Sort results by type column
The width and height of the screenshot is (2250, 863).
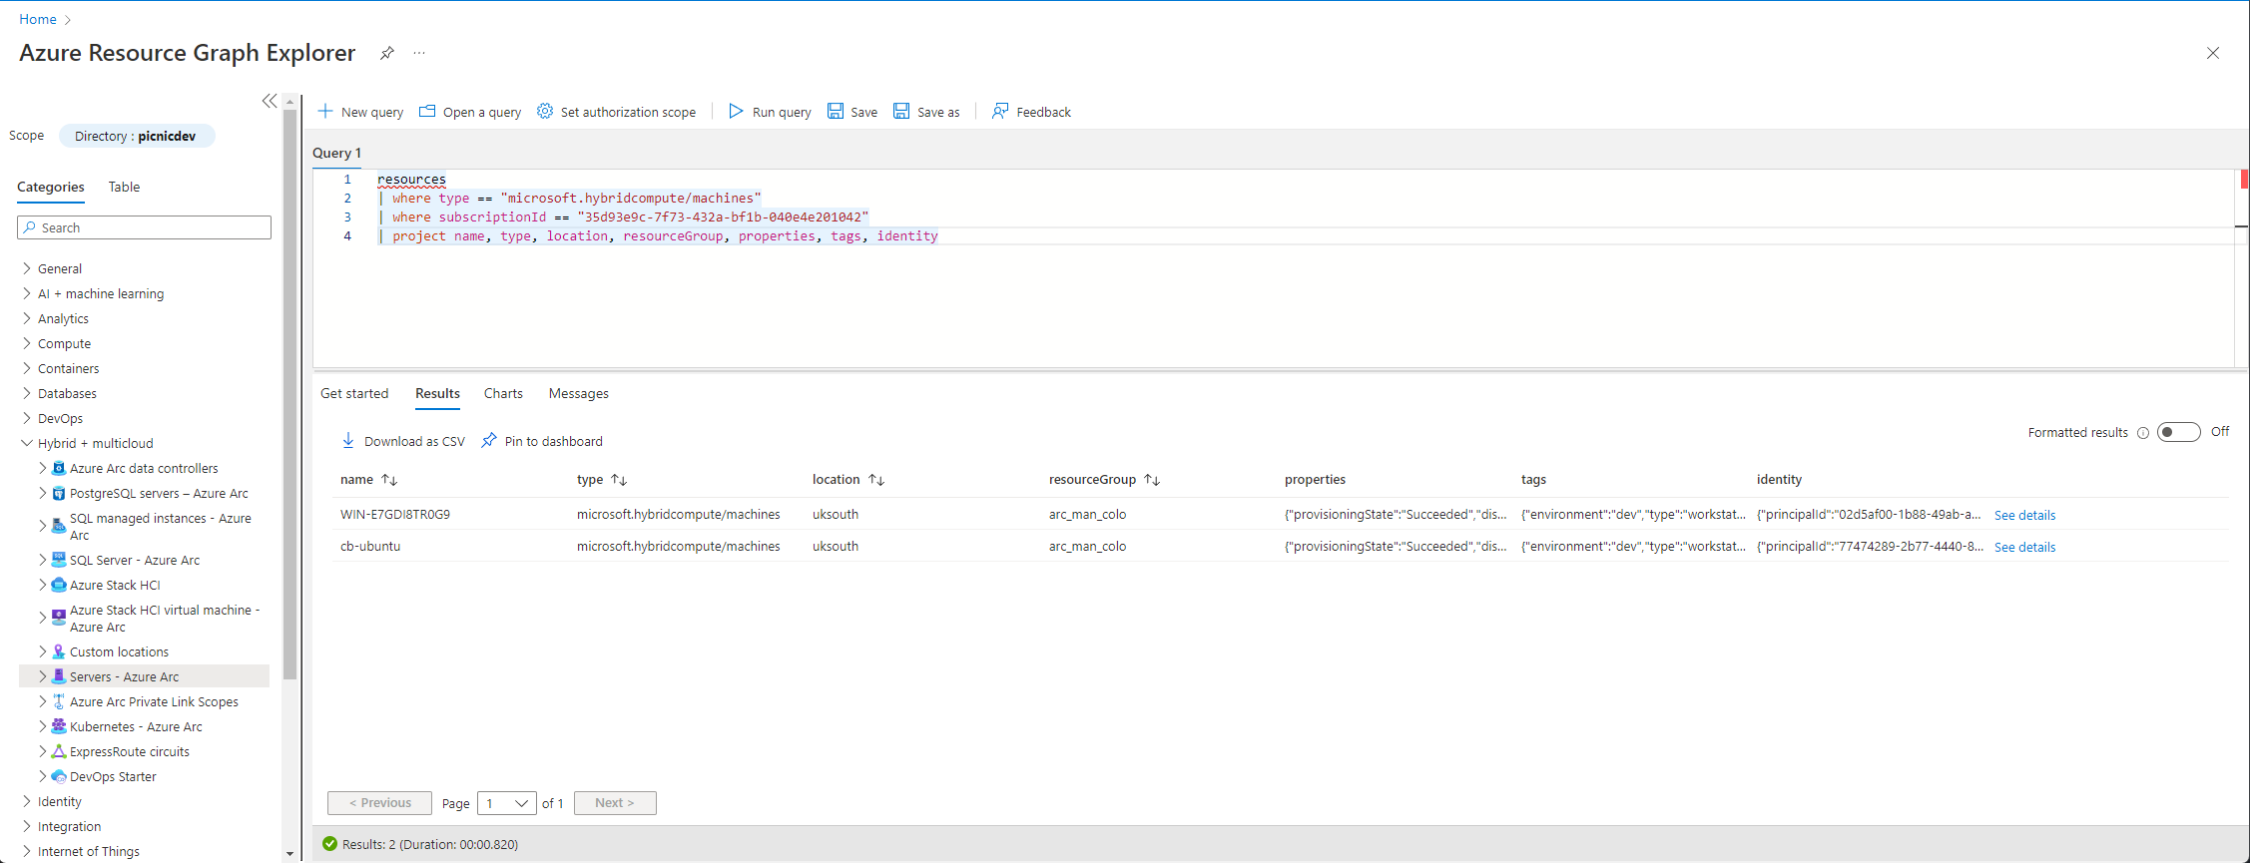click(619, 480)
